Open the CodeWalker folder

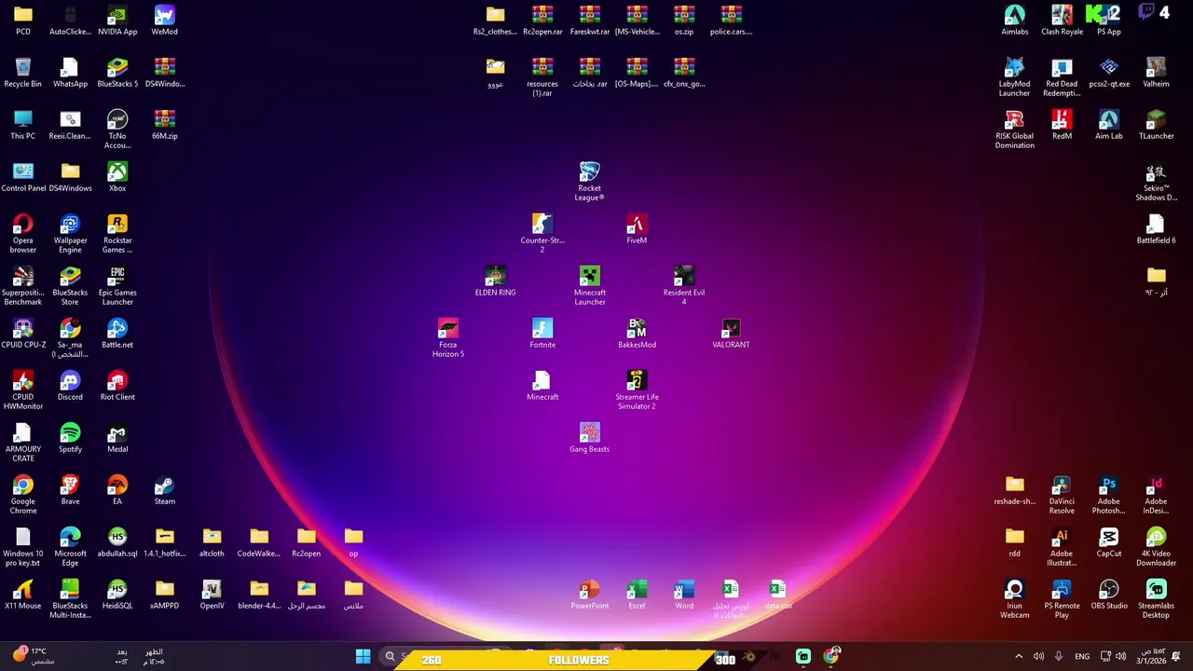(x=259, y=542)
